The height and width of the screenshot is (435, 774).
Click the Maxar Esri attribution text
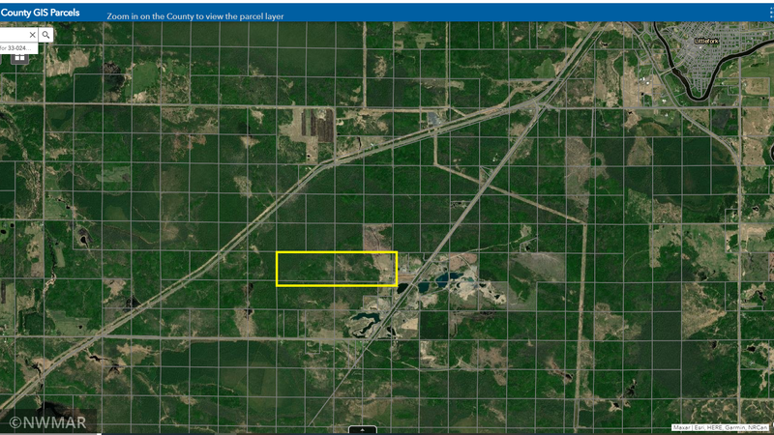tap(720, 427)
